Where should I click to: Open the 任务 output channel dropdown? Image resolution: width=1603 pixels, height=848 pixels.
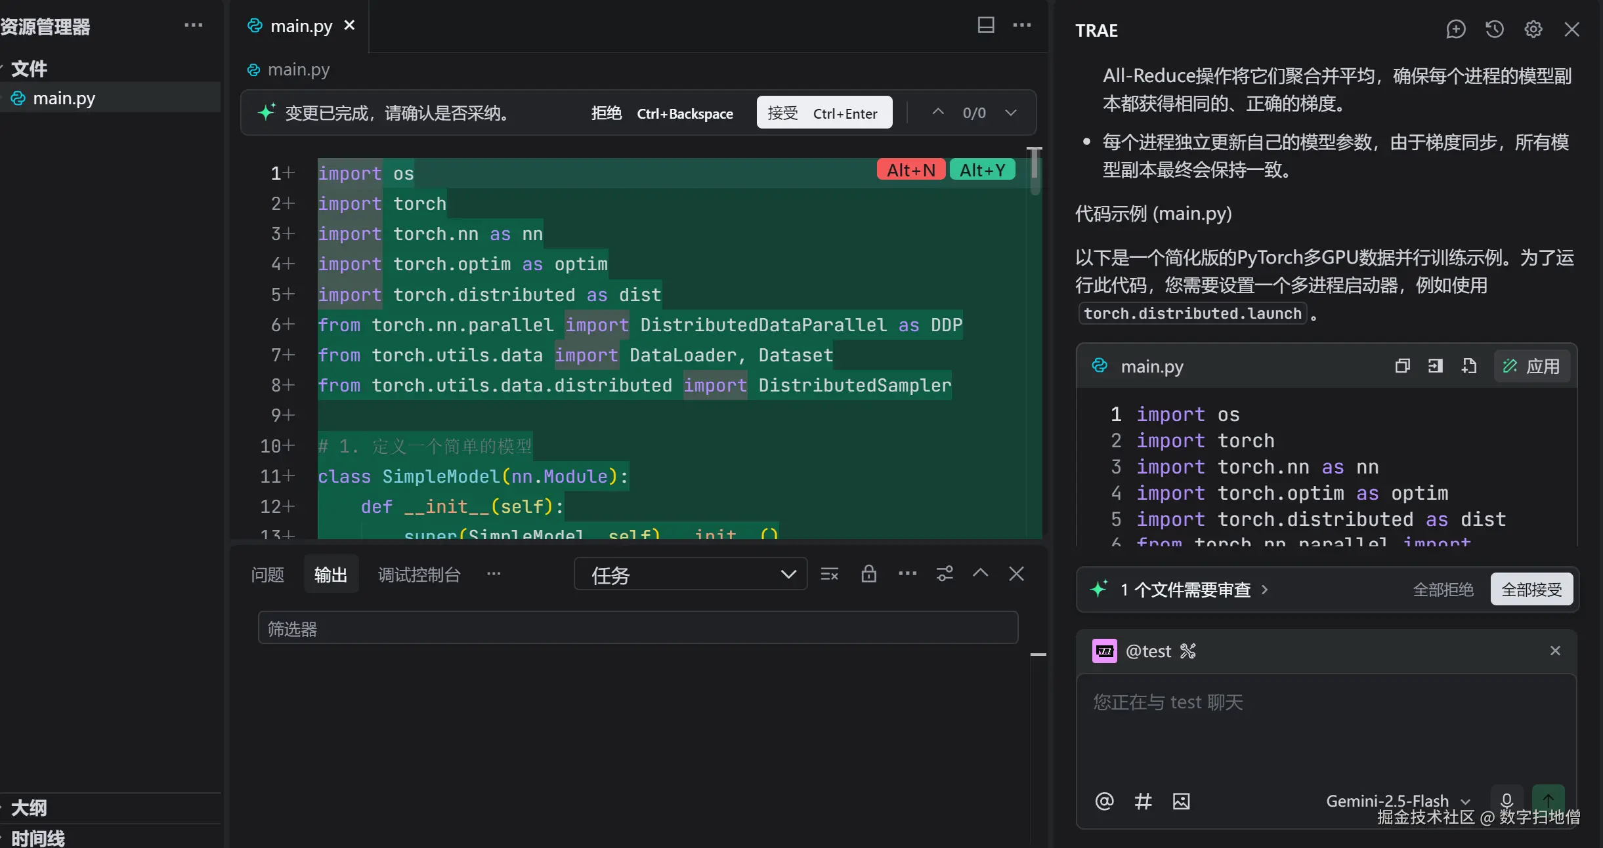coord(691,575)
